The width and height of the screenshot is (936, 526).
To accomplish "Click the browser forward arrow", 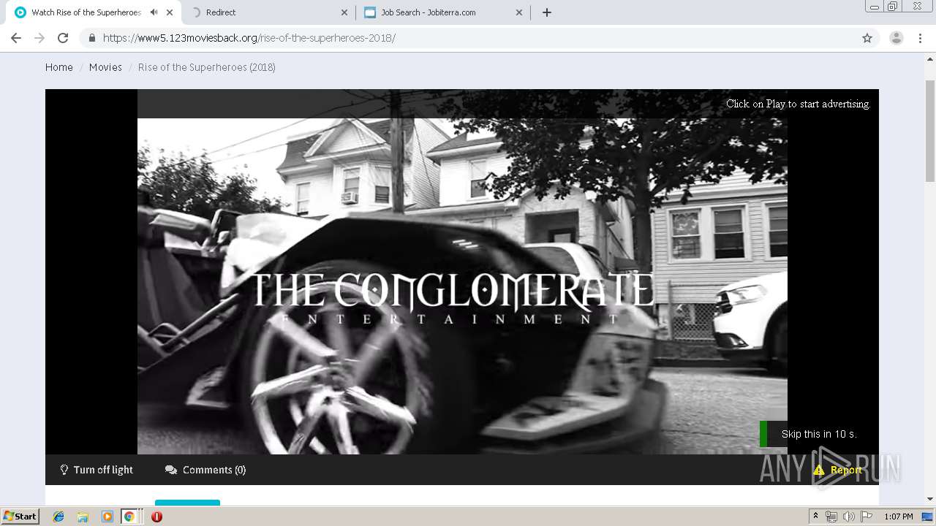I will click(39, 38).
